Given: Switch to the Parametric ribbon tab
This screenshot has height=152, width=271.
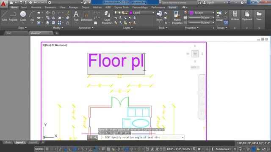Looking at the screenshot, I should pos(50,7).
